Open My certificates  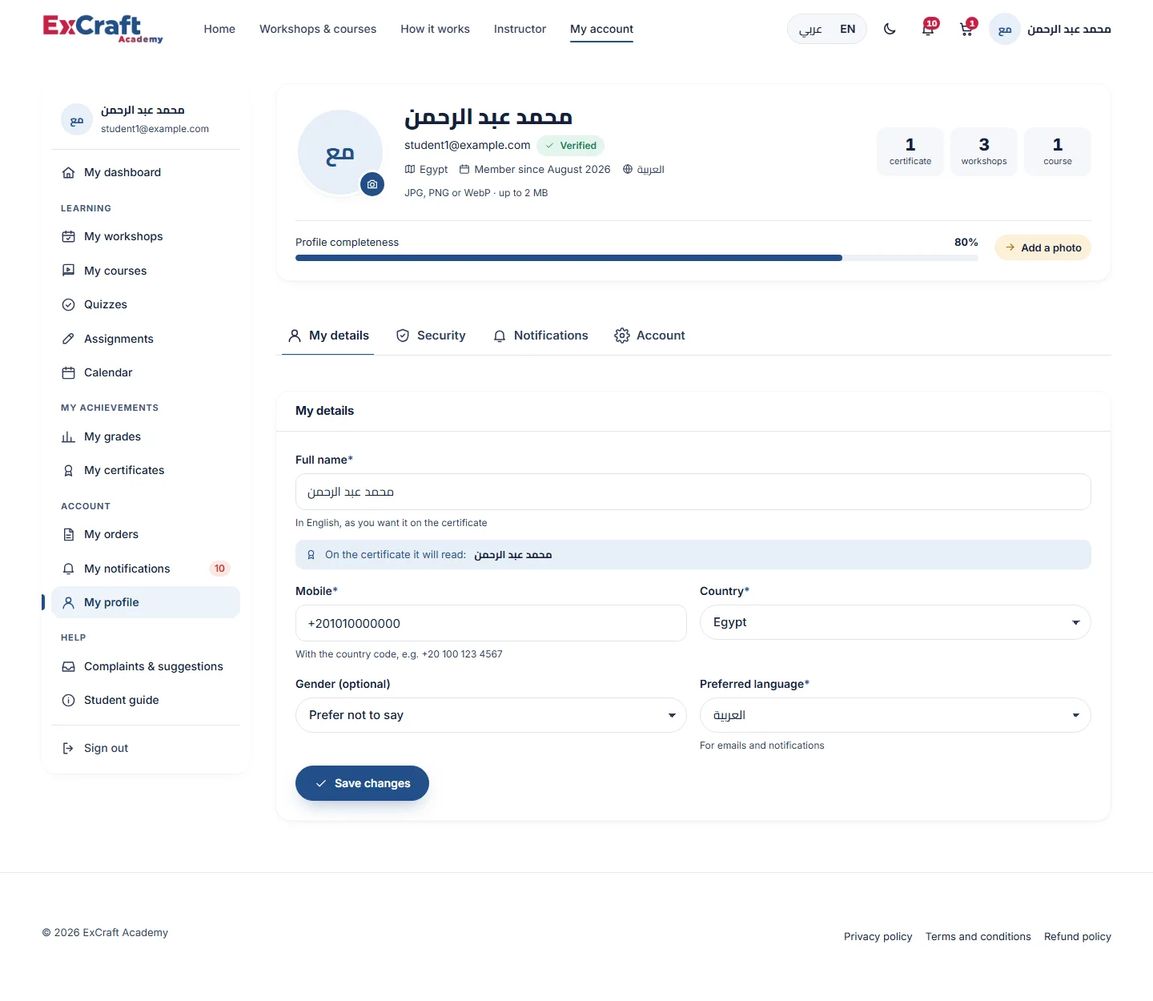pos(146,470)
